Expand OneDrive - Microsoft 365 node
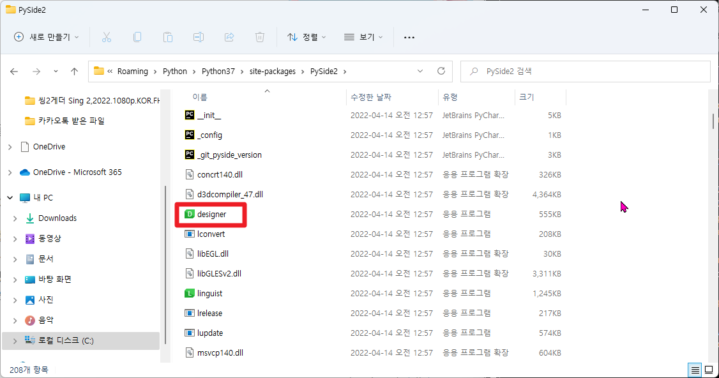The image size is (719, 378). click(10, 172)
